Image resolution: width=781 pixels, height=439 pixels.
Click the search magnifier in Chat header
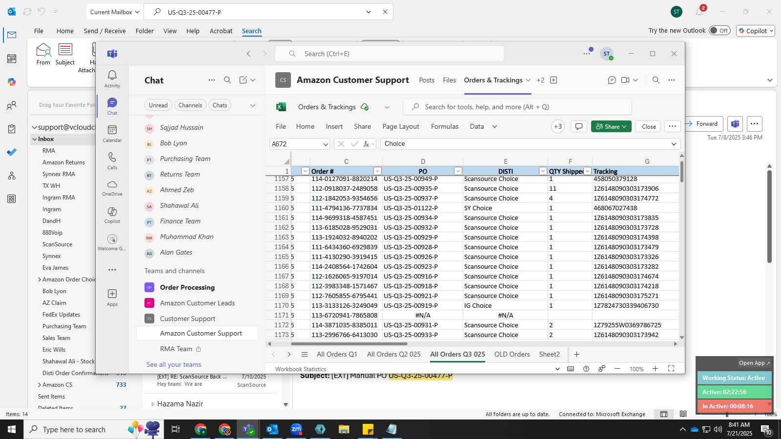pyautogui.click(x=227, y=80)
